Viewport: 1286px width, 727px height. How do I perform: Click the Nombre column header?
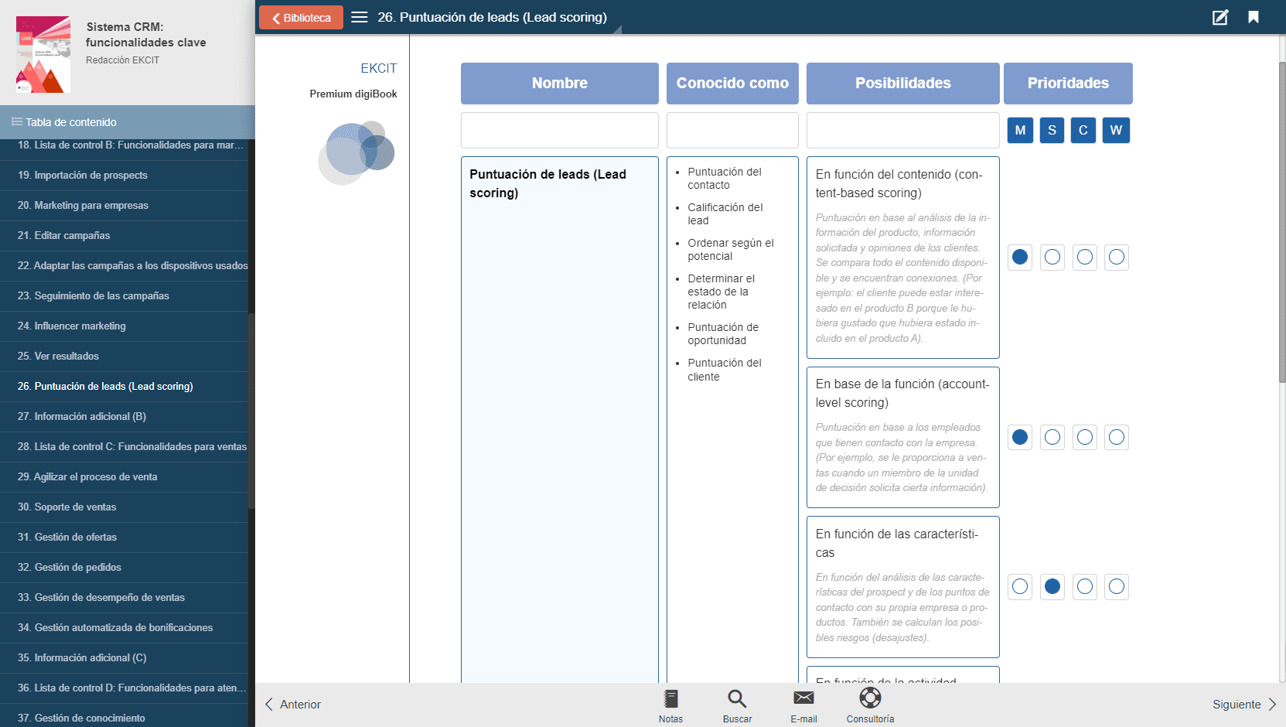coord(560,83)
